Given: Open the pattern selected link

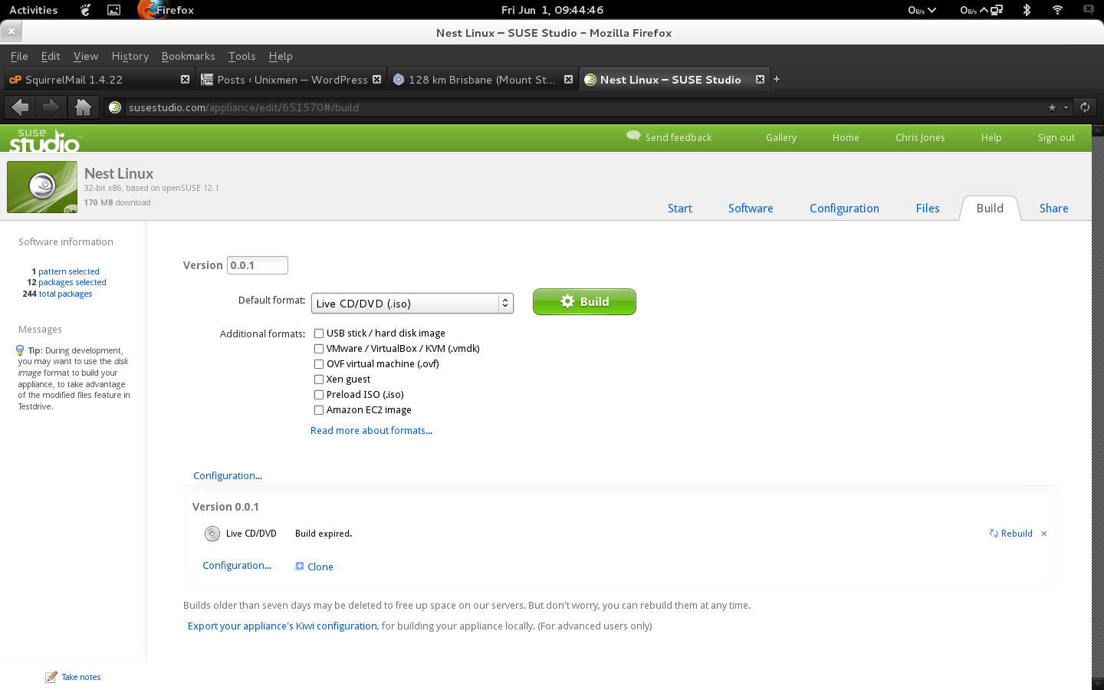Looking at the screenshot, I should pos(69,271).
